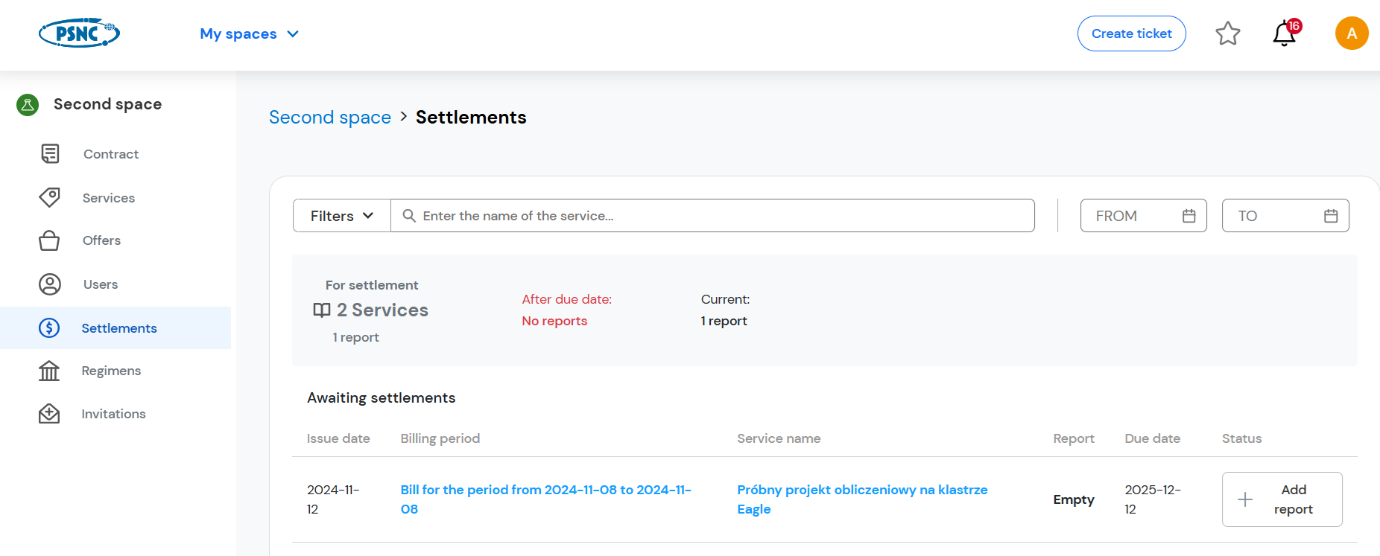Screen dimensions: 1380x556
Task: Click the Issue date column header
Action: pos(338,438)
